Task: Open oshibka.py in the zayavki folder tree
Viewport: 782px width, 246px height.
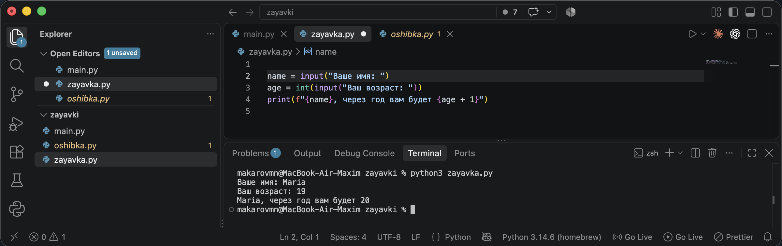Action: click(126, 145)
